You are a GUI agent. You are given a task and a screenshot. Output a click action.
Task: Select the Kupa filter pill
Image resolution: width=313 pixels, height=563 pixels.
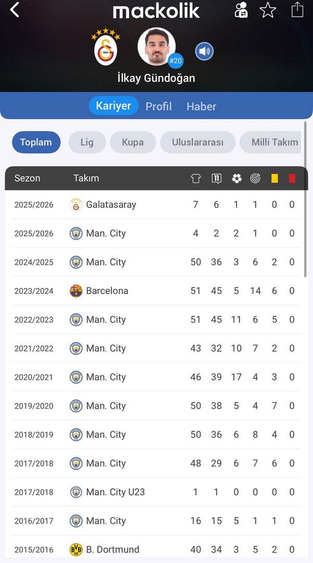coord(133,142)
